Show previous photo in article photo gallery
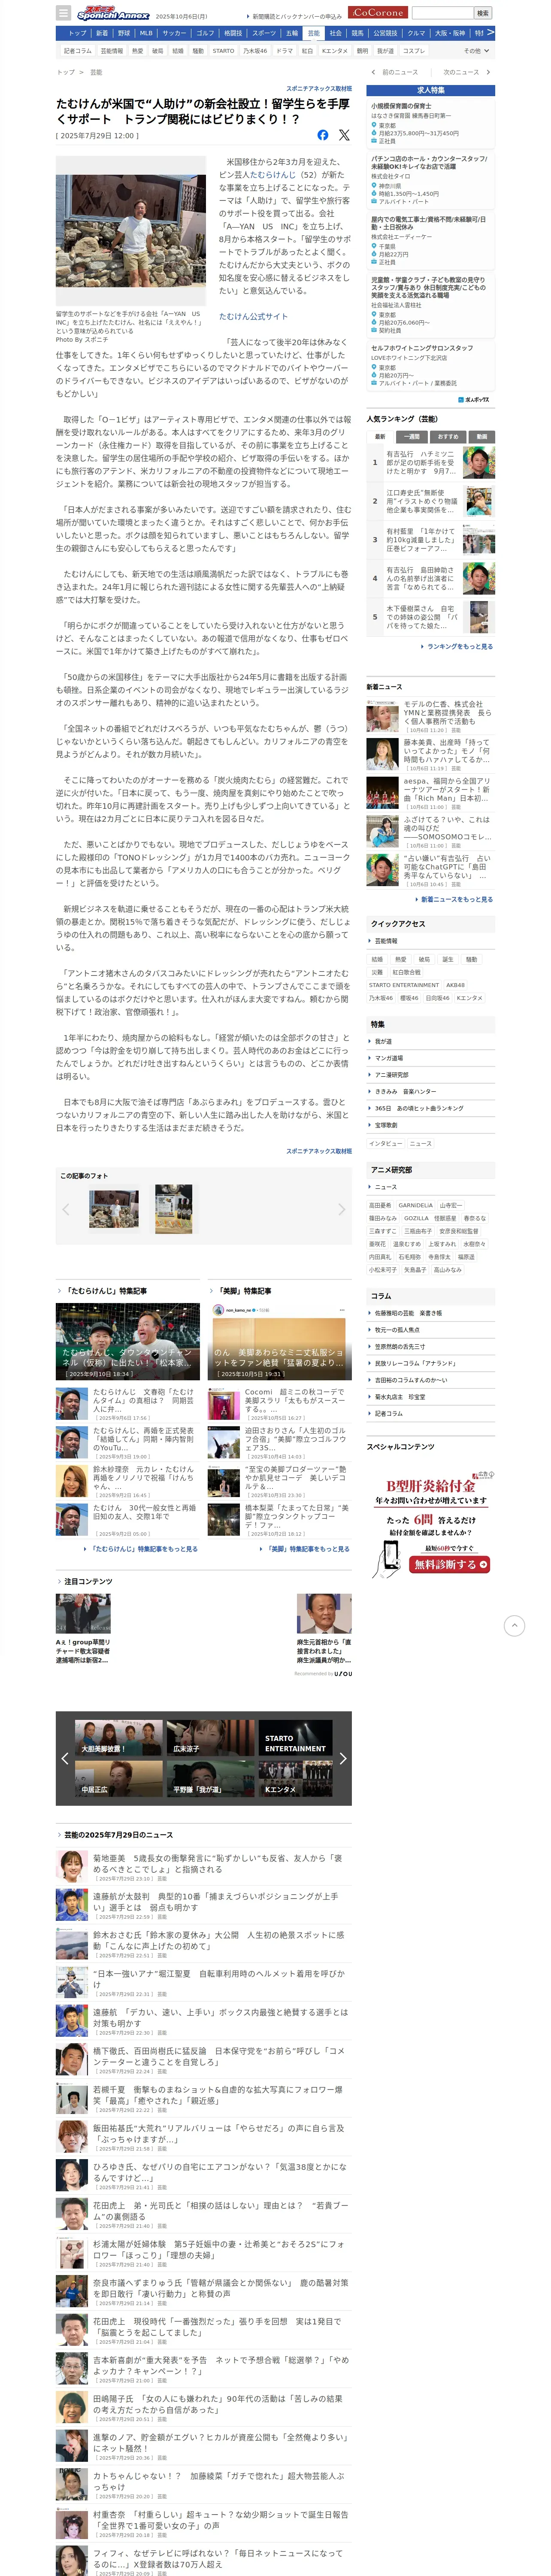The image size is (551, 2576). click(67, 1209)
